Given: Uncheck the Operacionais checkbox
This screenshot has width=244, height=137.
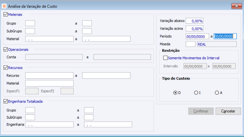Looking at the screenshot, I should [5, 49].
